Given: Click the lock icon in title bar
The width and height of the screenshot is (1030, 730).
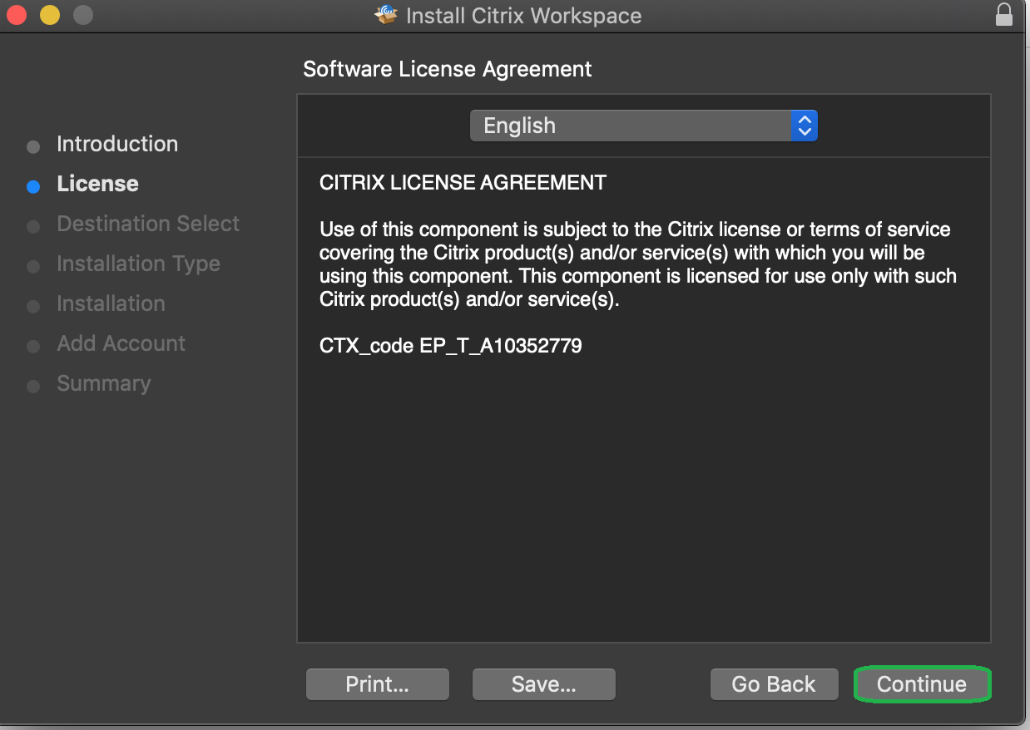Looking at the screenshot, I should [1004, 15].
